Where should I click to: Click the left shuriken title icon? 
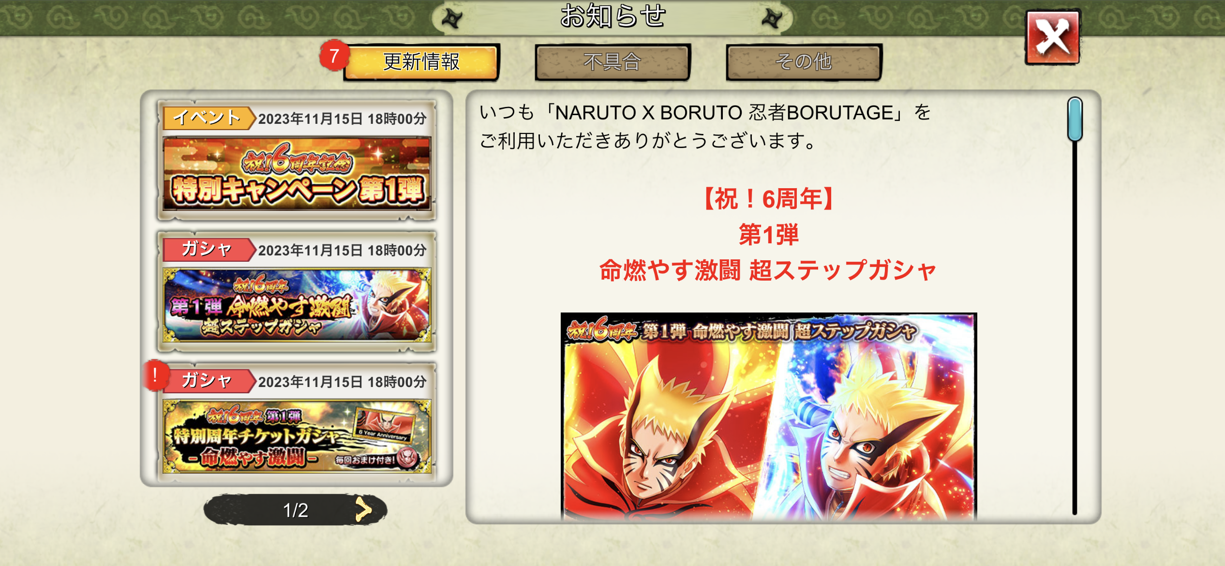452,18
